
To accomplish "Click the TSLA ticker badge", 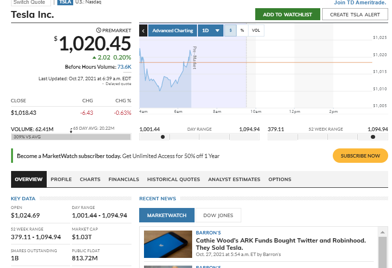I will click(65, 2).
